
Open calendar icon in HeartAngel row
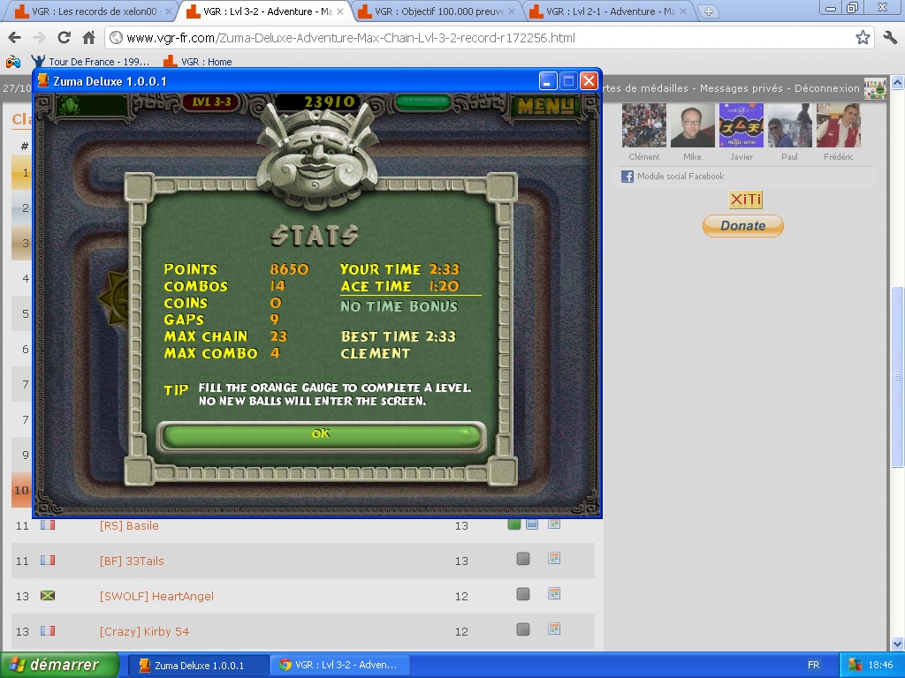(x=554, y=594)
